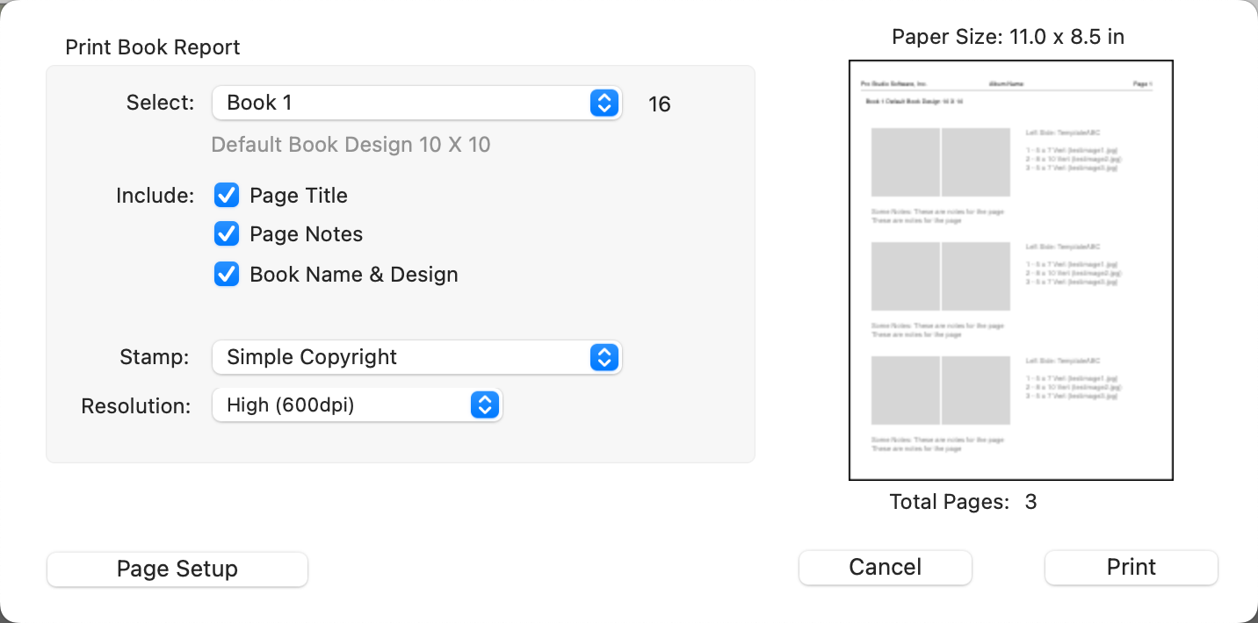
Task: Open the Stamp dropdown showing Simple Copyright
Action: pos(404,357)
